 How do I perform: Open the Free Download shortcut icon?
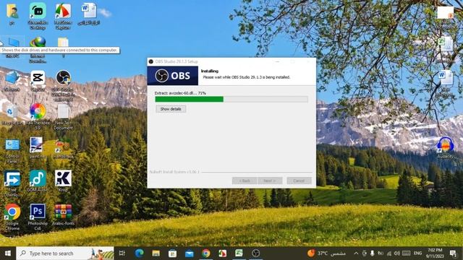(x=12, y=183)
